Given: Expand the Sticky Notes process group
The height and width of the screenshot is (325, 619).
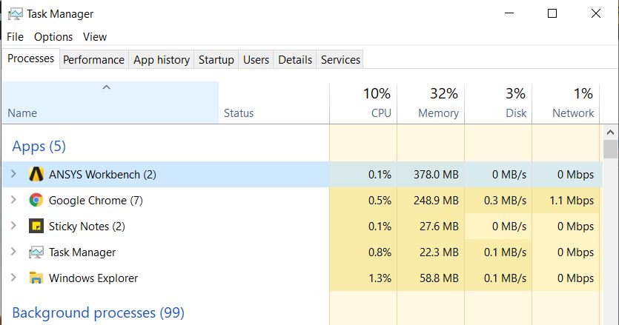Looking at the screenshot, I should pyautogui.click(x=13, y=227).
